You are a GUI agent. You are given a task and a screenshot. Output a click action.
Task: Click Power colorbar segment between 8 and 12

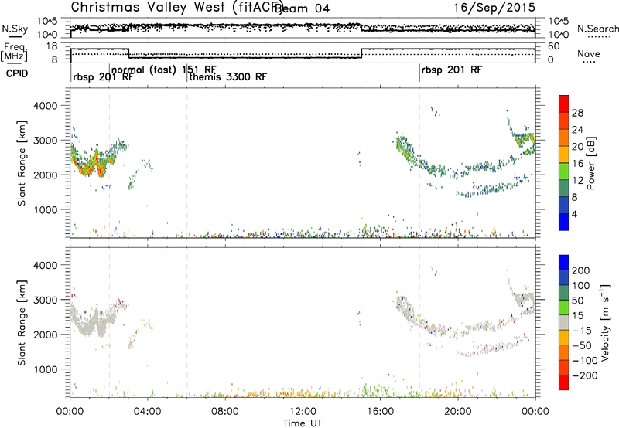pyautogui.click(x=564, y=188)
